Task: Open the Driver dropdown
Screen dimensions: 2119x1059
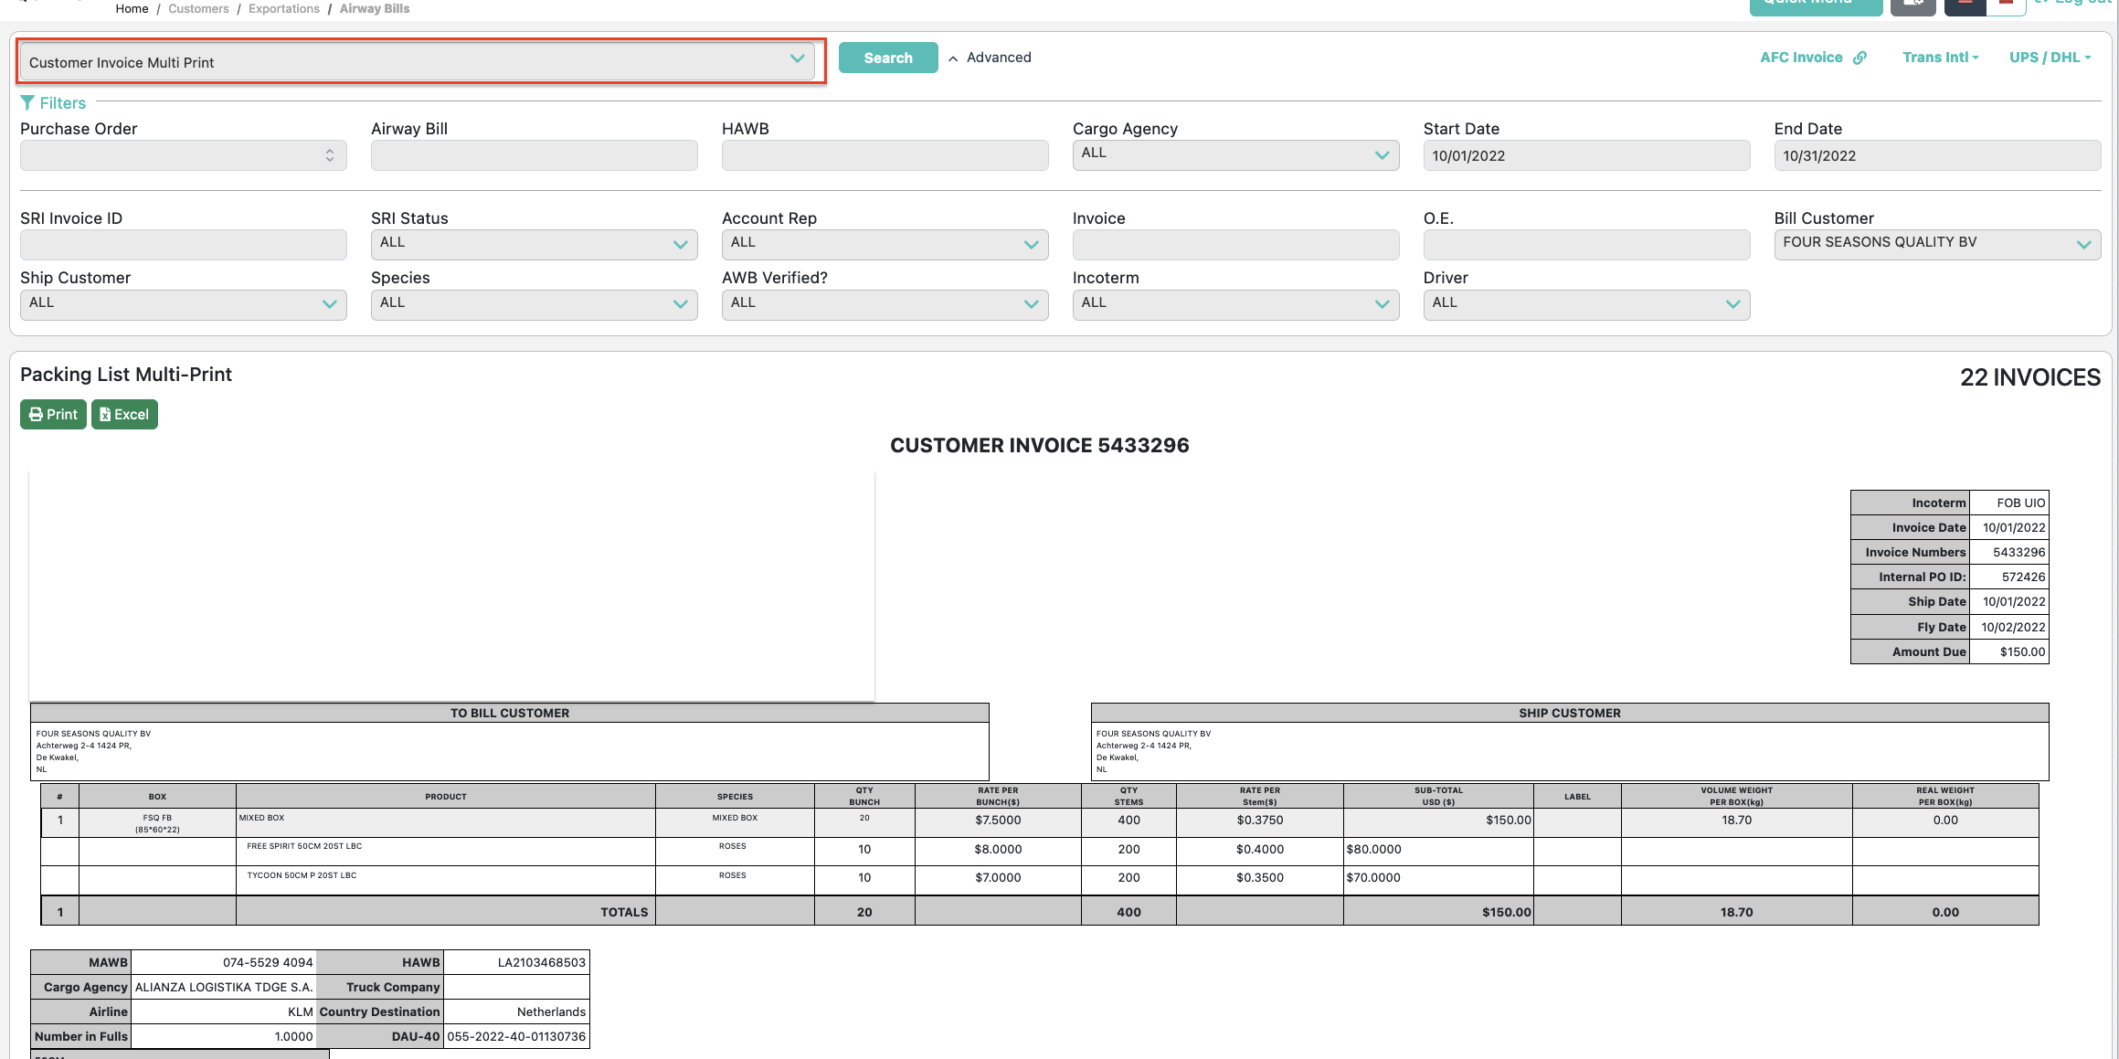Action: coord(1585,304)
